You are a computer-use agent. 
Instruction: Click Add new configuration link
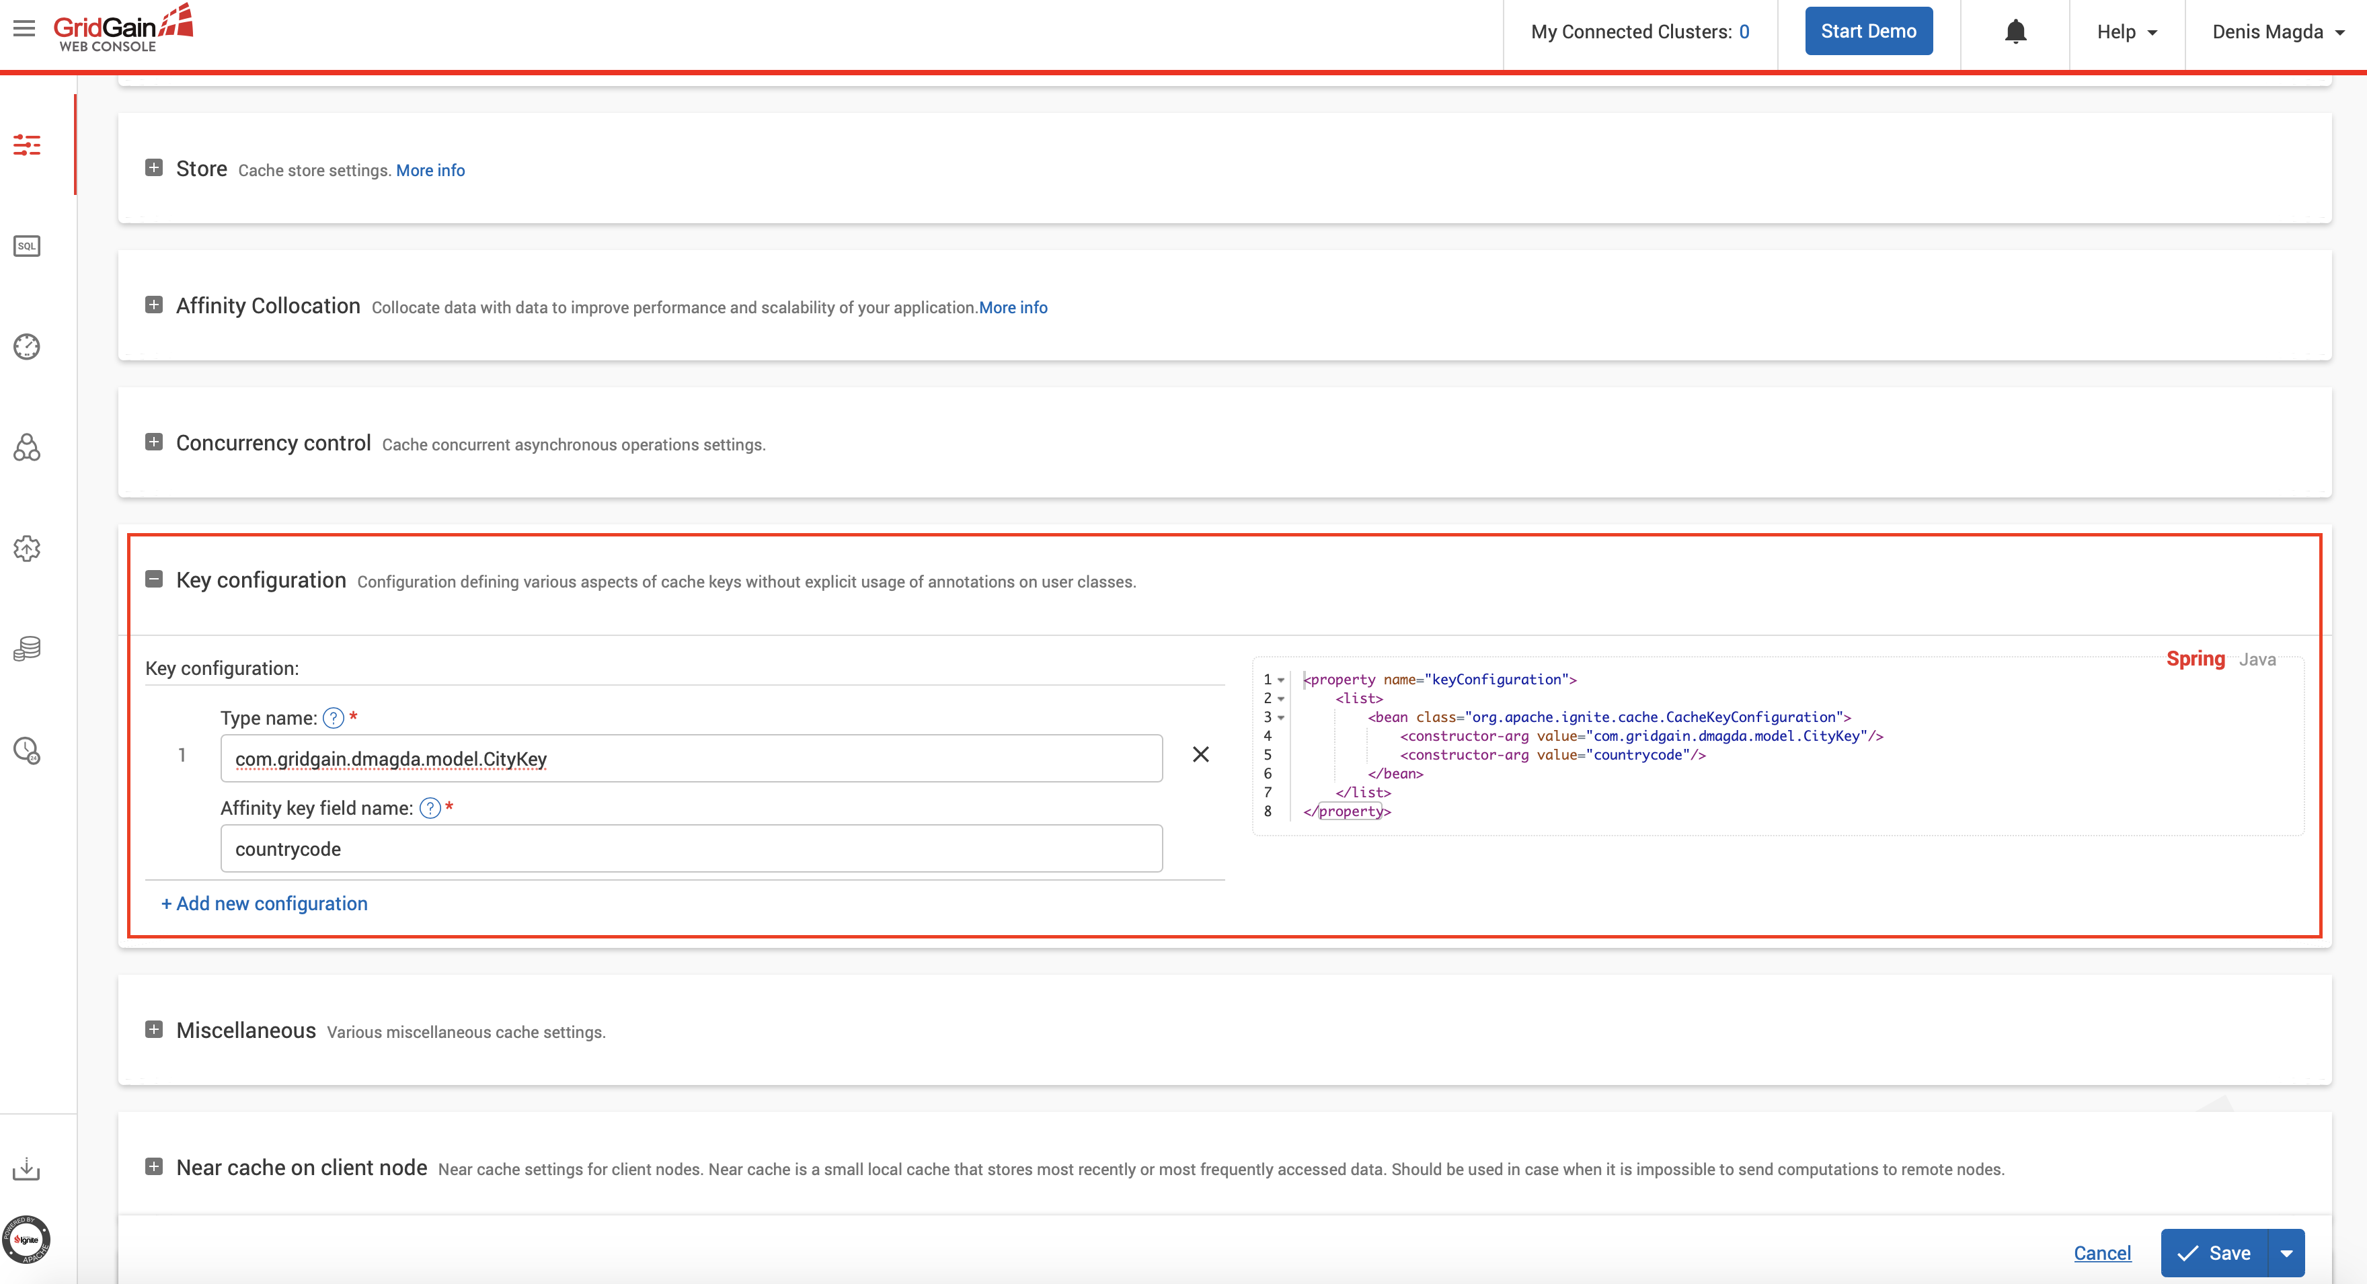click(265, 904)
